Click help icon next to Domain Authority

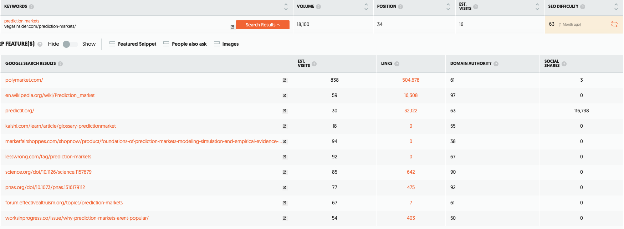496,64
